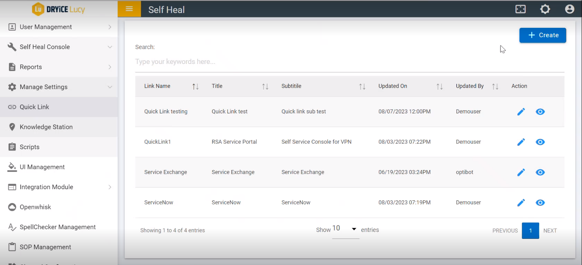582x265 pixels.
Task: Click the fullscreen icon in top bar
Action: pos(520,9)
